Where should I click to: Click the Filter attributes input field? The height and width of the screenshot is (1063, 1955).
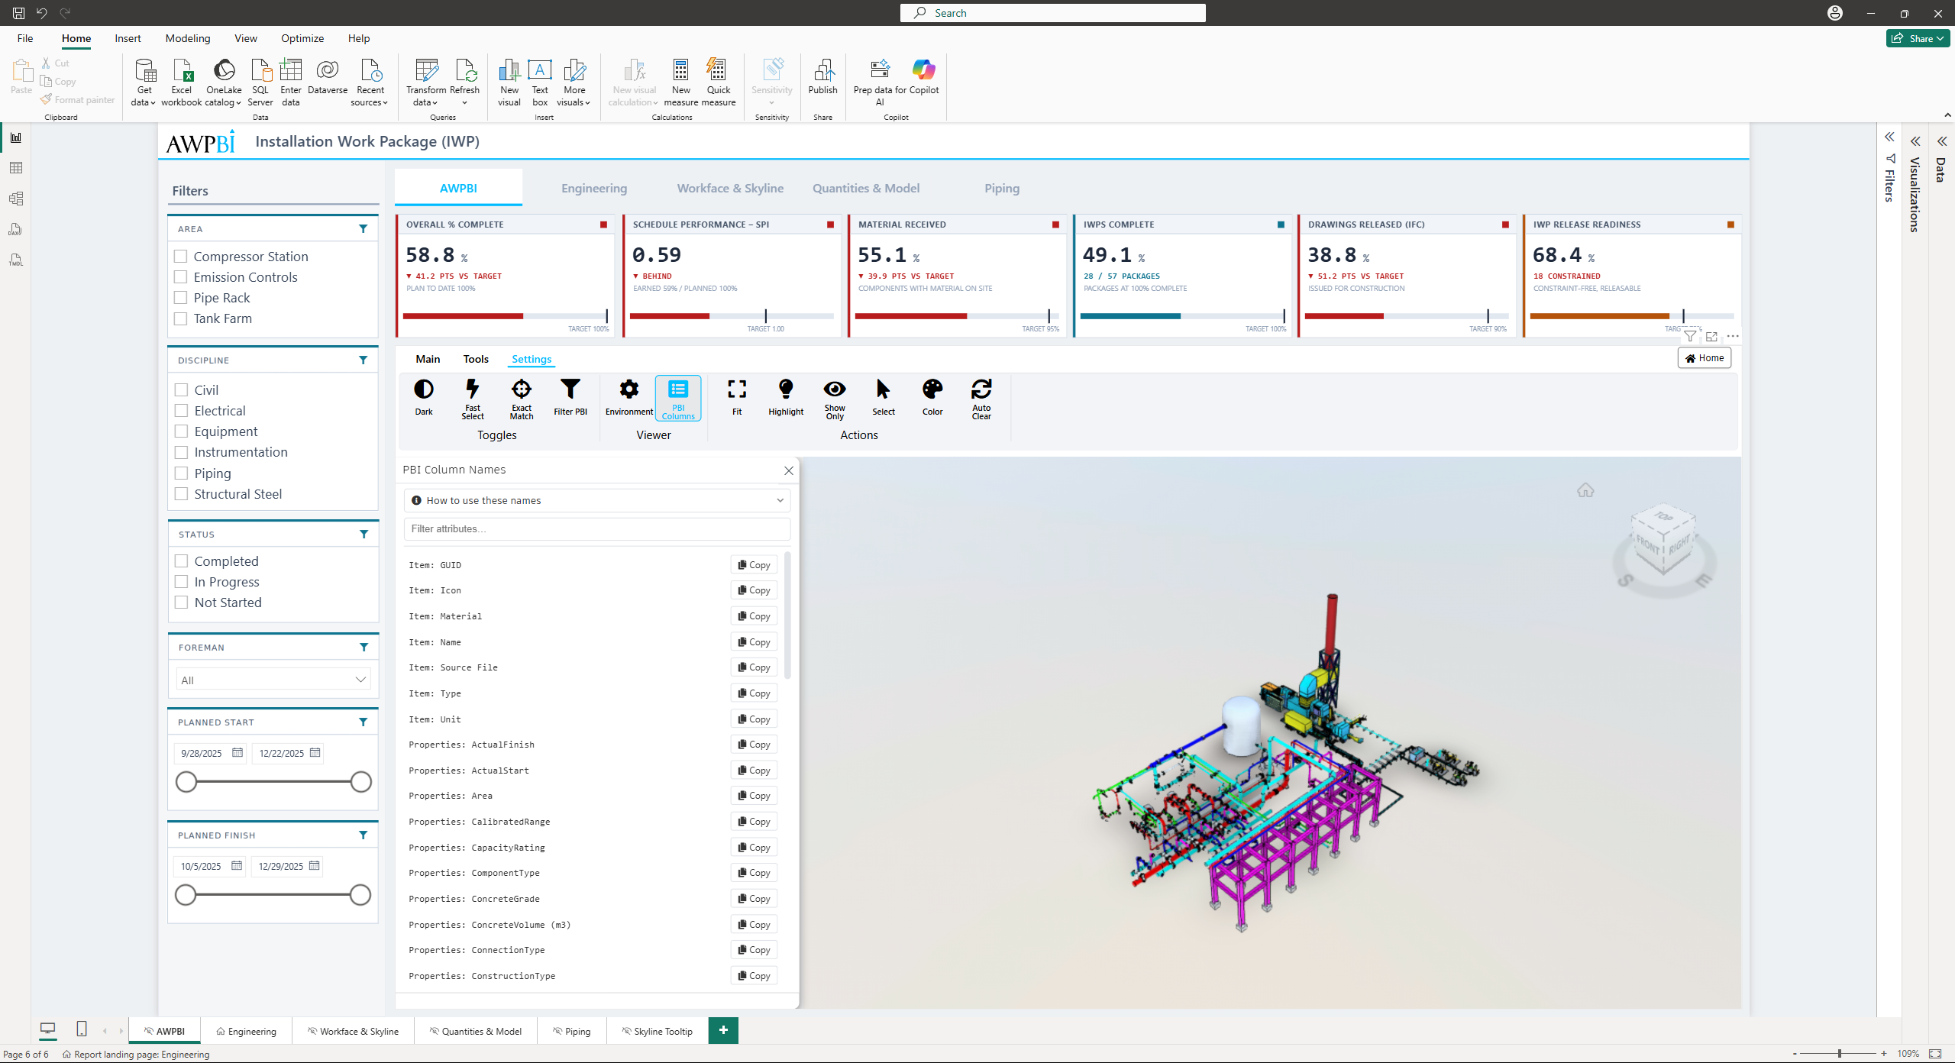point(597,529)
